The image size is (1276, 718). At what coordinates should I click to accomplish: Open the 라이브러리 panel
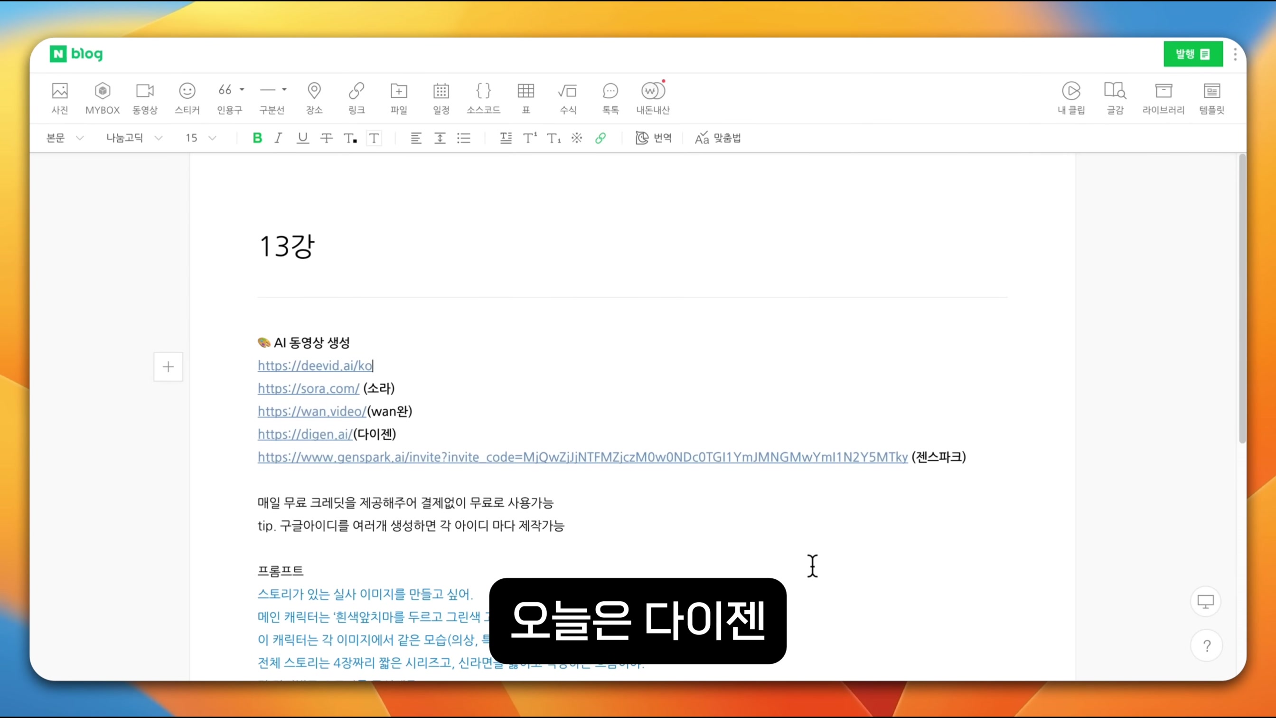1163,98
